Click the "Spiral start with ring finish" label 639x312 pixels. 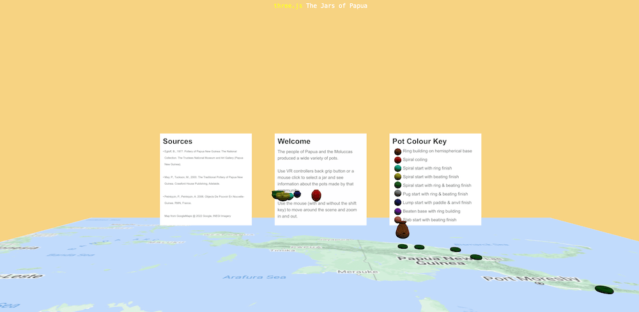click(427, 168)
